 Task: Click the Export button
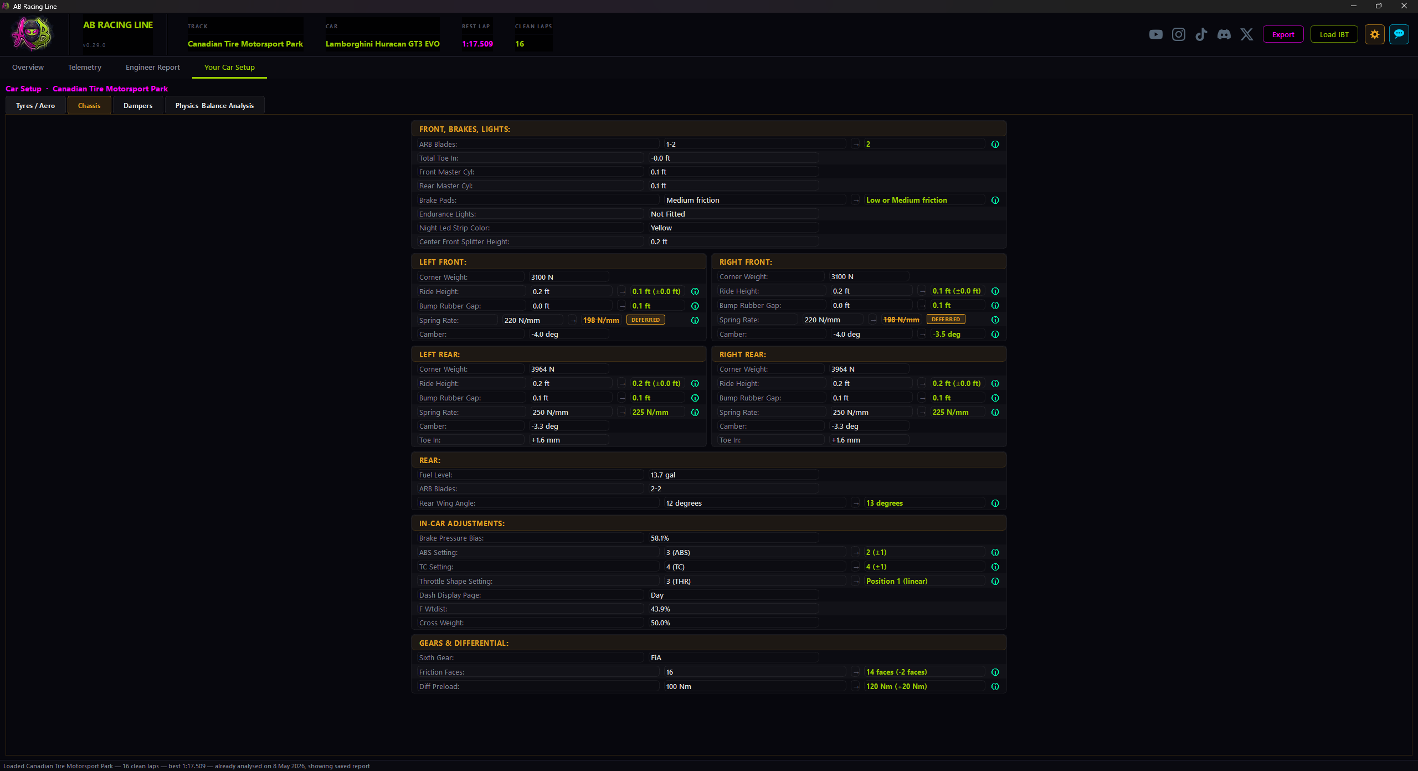(1283, 34)
